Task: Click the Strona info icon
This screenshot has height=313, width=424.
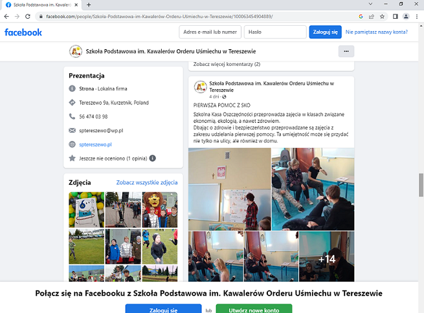Action: 73,89
